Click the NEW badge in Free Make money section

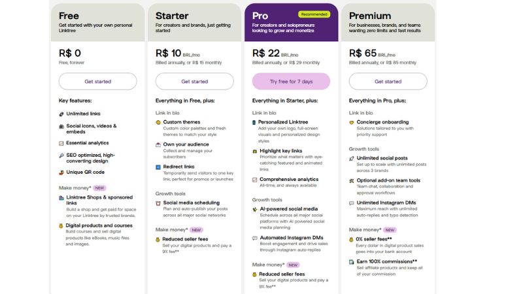point(99,188)
